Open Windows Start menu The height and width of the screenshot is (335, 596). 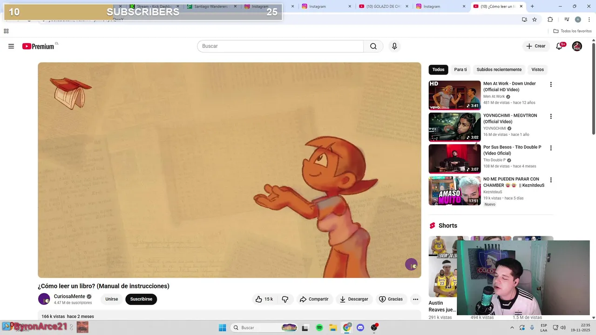[222, 328]
